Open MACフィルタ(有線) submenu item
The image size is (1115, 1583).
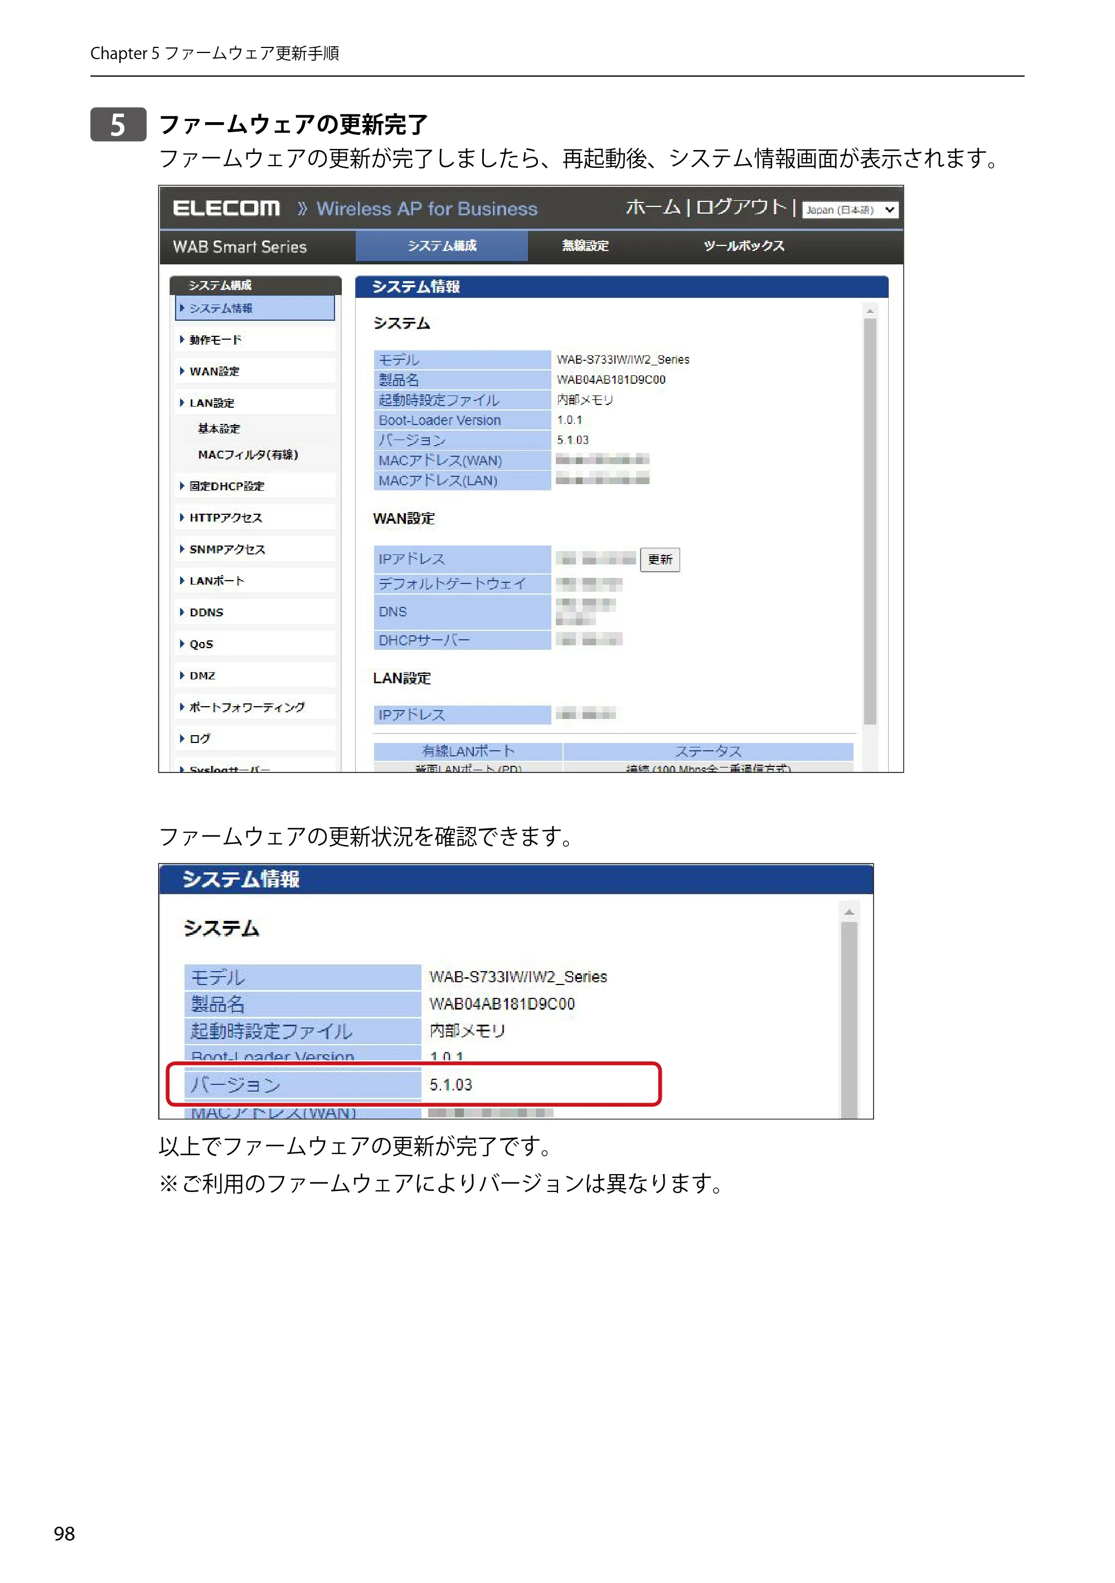pyautogui.click(x=248, y=455)
